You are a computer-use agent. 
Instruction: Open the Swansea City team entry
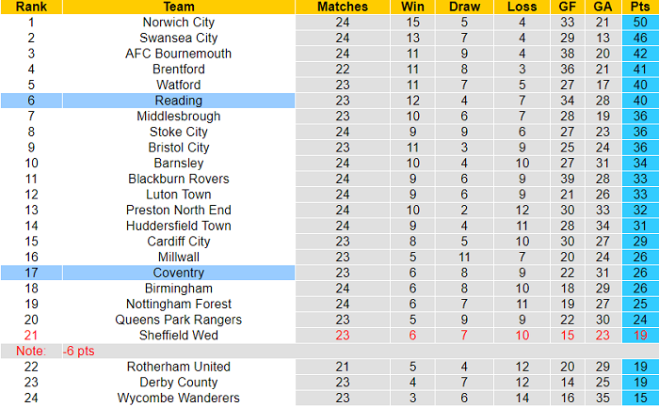point(178,38)
